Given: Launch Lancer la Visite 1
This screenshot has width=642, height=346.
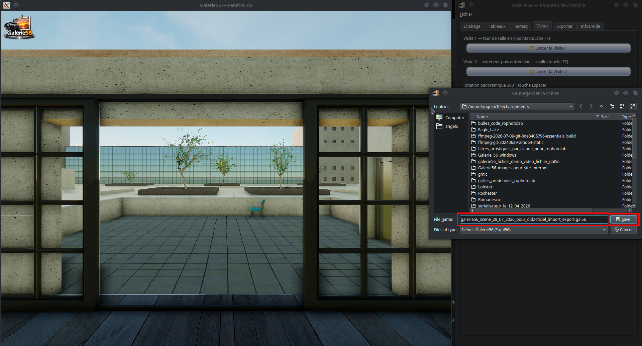Looking at the screenshot, I should click(548, 48).
